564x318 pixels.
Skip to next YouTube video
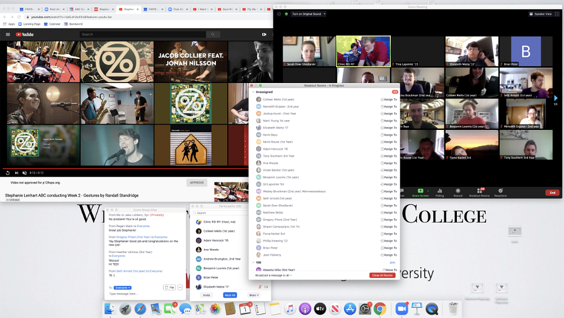tap(16, 173)
